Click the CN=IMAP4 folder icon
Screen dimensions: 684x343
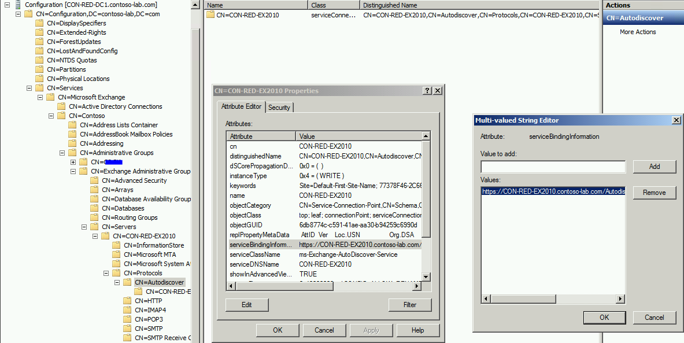127,310
